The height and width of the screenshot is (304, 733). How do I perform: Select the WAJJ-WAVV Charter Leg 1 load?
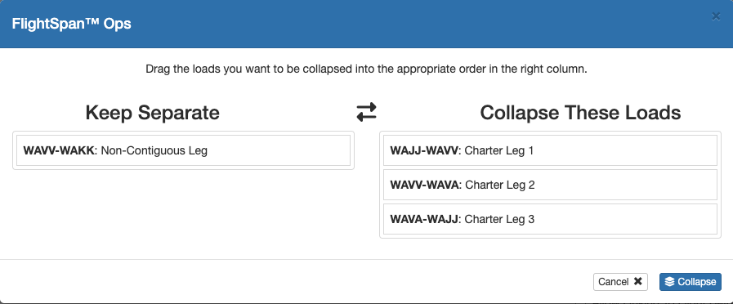point(550,150)
